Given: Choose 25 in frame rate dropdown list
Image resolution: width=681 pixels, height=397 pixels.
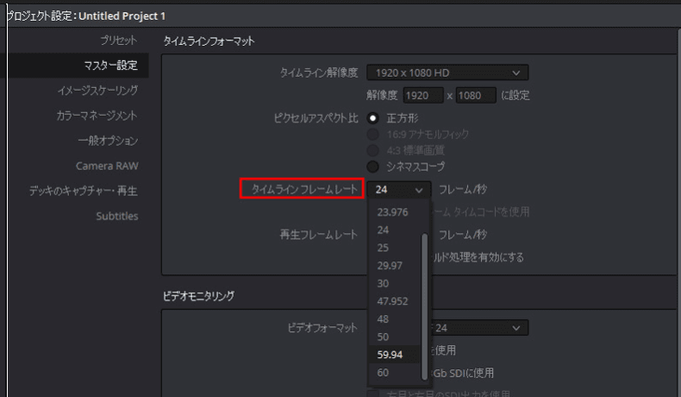Looking at the screenshot, I should (384, 249).
